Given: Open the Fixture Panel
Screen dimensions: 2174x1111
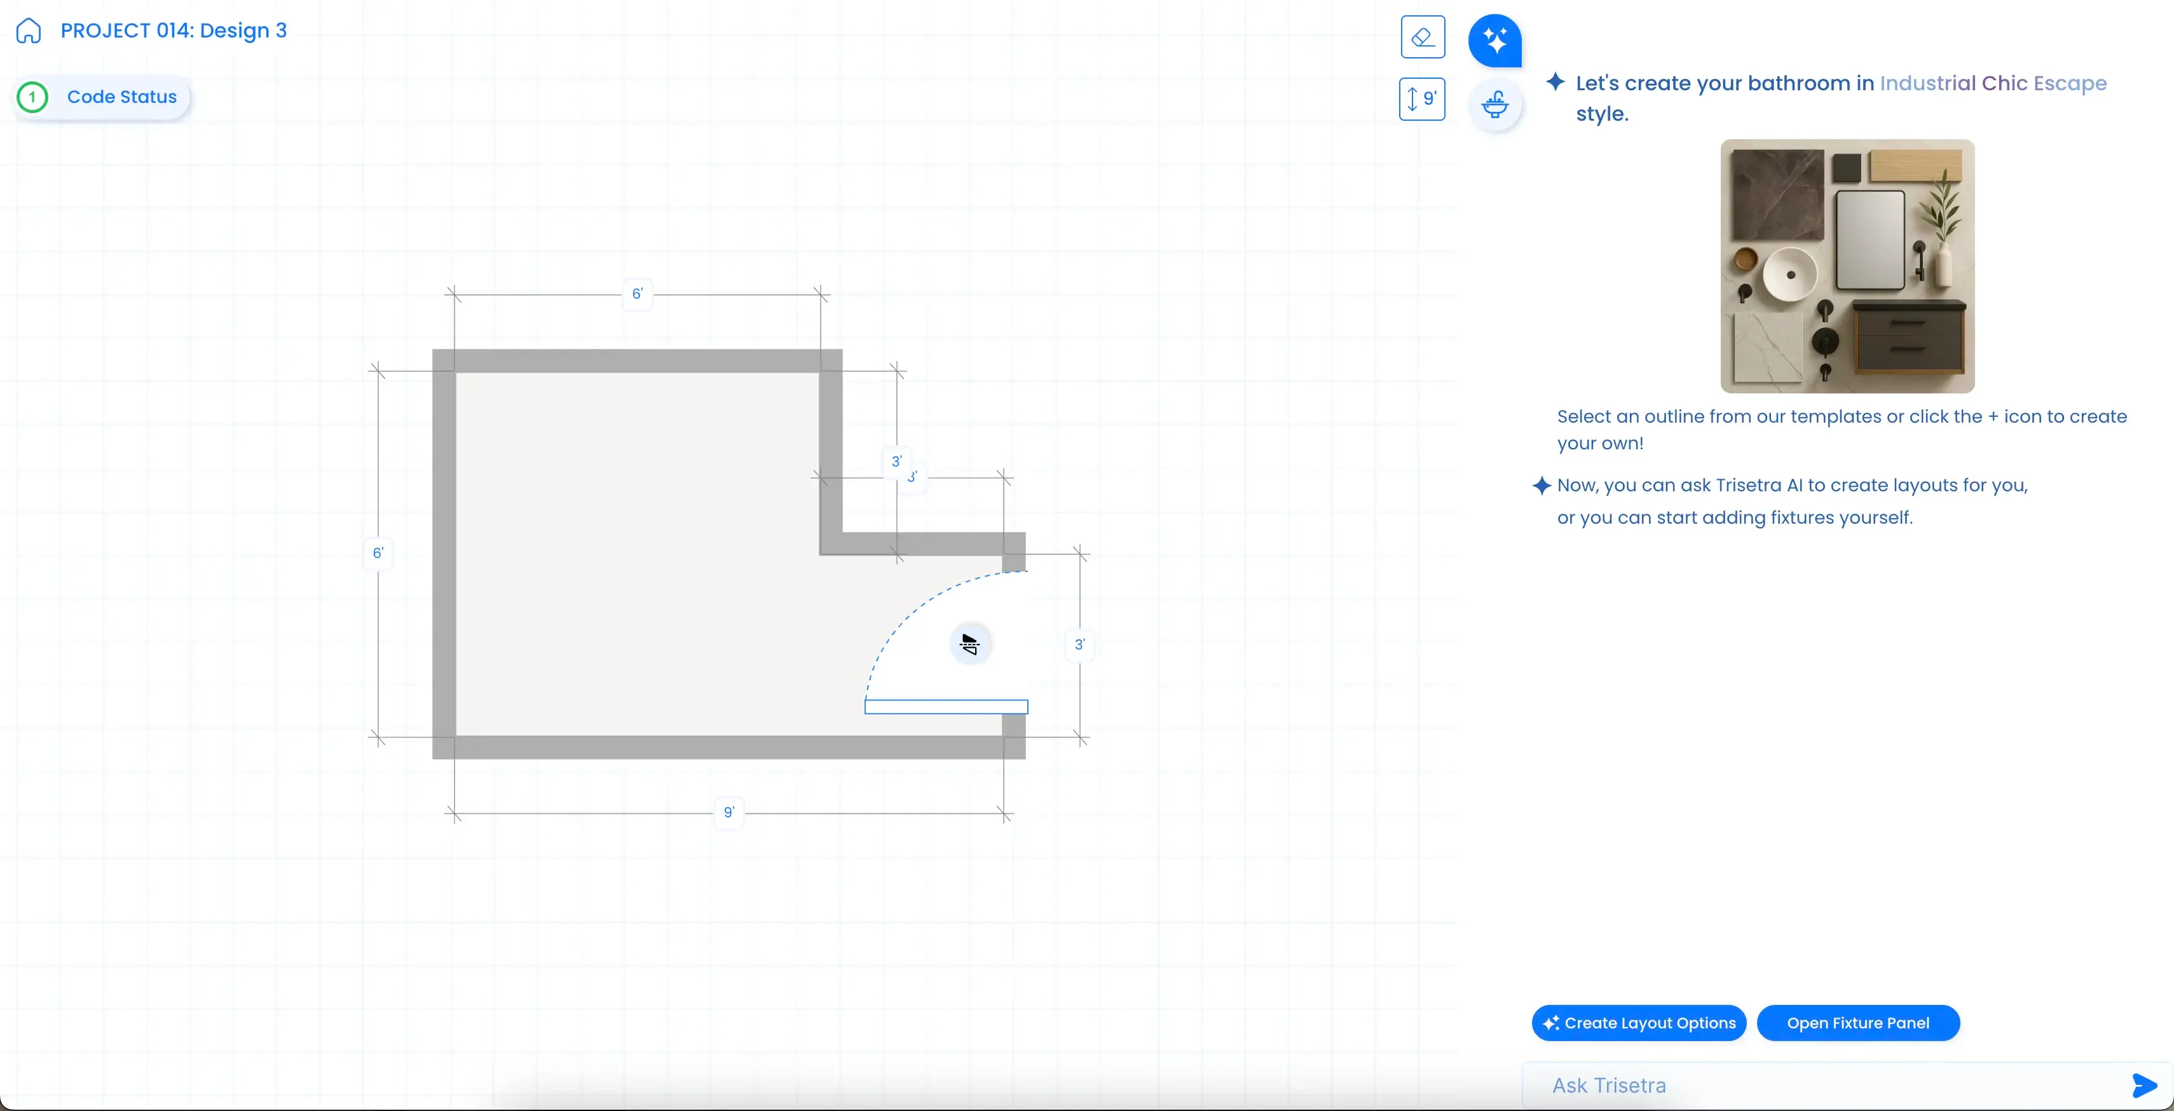Looking at the screenshot, I should click(x=1858, y=1023).
